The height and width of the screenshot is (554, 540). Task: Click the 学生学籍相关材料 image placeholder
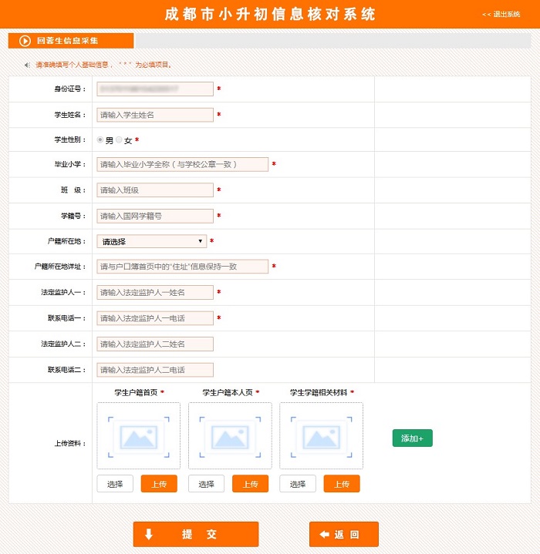321,436
